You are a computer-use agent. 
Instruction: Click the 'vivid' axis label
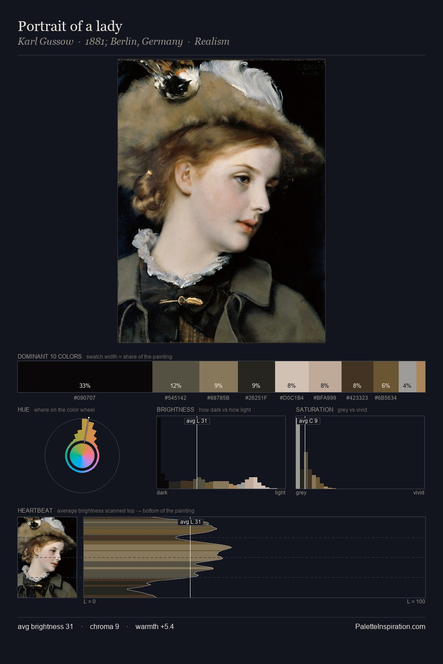tap(419, 493)
